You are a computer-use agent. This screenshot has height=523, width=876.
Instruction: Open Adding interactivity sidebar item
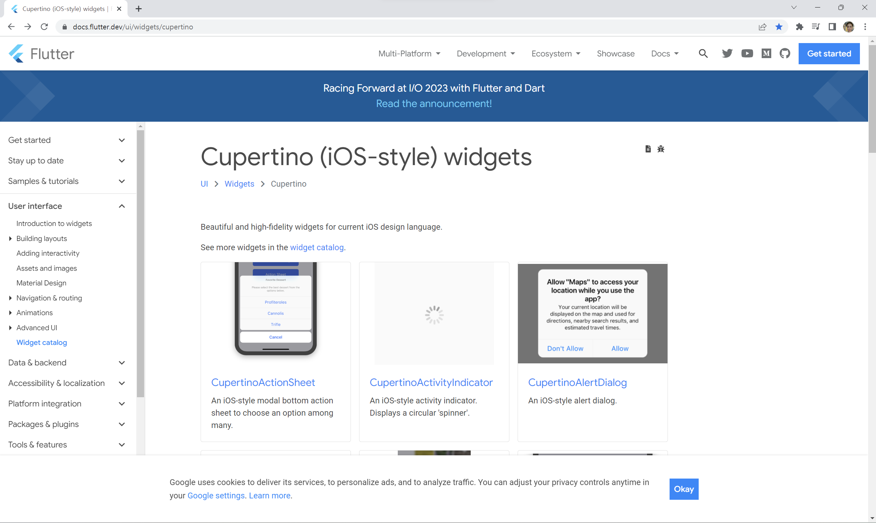coord(48,253)
